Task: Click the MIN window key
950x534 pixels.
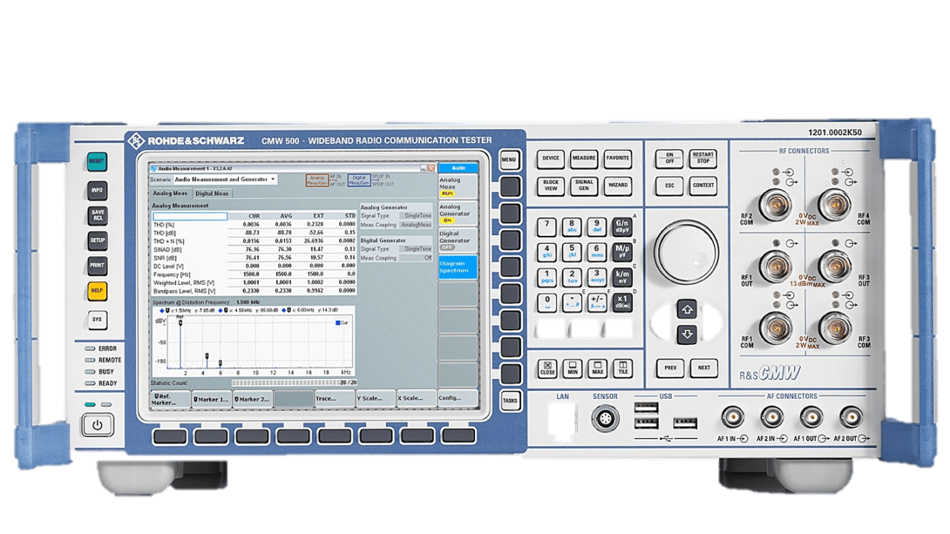Action: [x=572, y=368]
